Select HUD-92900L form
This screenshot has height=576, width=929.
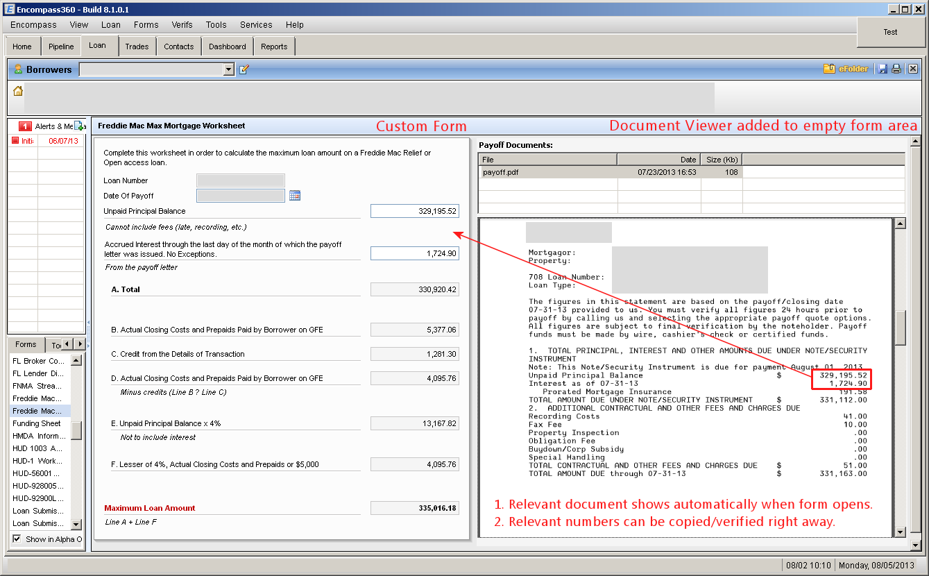40,498
